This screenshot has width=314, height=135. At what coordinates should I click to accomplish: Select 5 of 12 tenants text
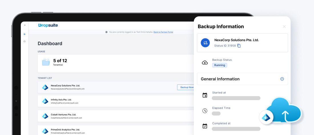pyautogui.click(x=60, y=61)
